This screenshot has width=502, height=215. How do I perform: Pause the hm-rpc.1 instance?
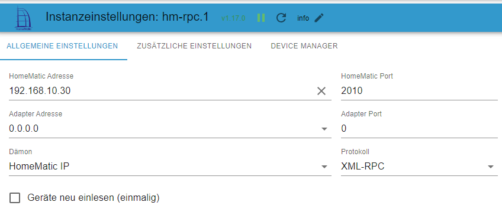(x=261, y=18)
